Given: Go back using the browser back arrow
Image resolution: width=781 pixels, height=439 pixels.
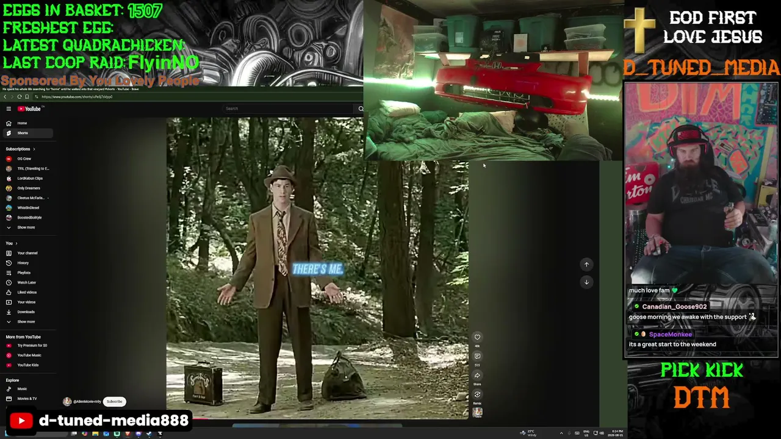Looking at the screenshot, I should coord(5,97).
